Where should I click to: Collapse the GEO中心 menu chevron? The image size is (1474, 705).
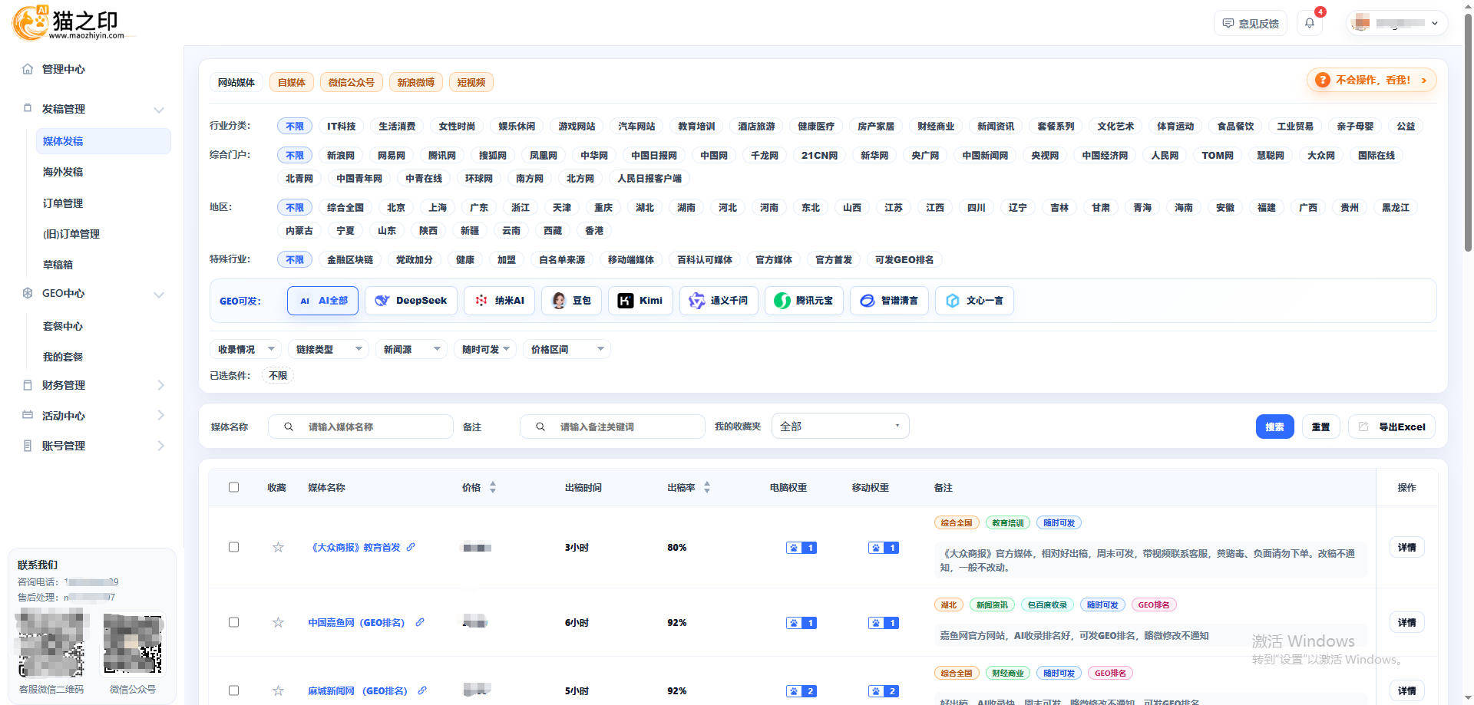[x=159, y=295]
